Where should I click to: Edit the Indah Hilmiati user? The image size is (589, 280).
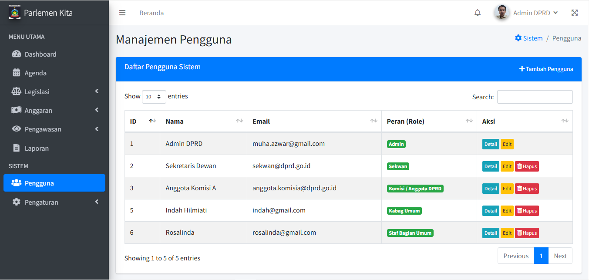[507, 211]
